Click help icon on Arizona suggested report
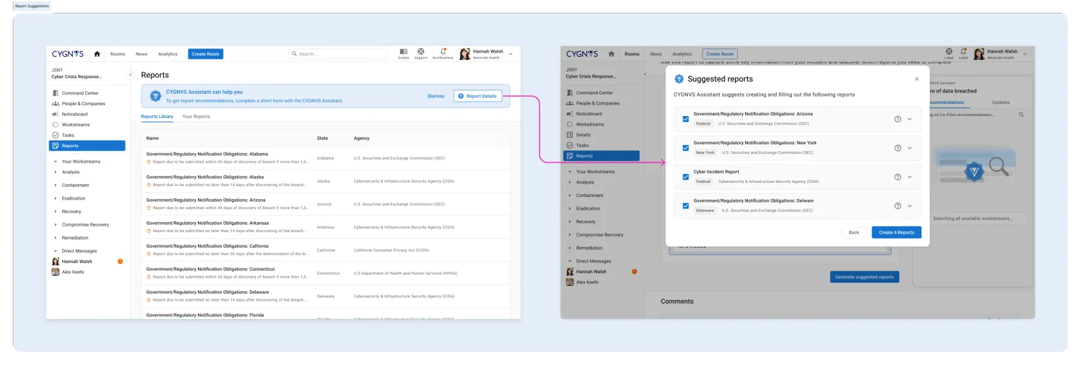The height and width of the screenshot is (365, 1081). tap(897, 119)
